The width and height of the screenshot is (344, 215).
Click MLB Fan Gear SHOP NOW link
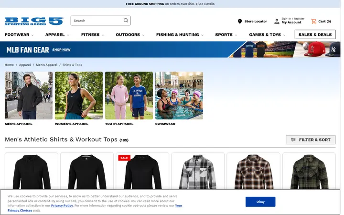coord(62,50)
